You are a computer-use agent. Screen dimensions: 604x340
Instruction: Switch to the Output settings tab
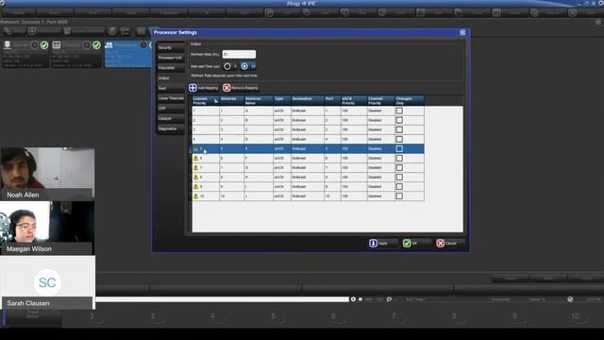click(x=170, y=78)
